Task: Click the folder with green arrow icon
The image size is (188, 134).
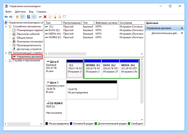Action: [55, 17]
